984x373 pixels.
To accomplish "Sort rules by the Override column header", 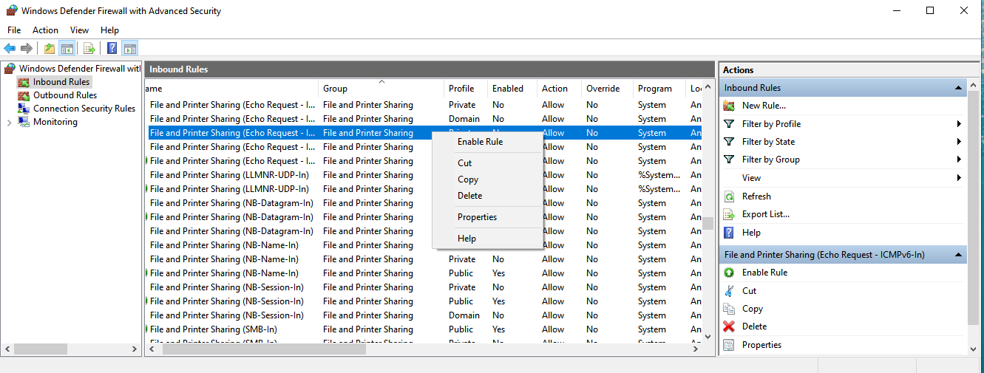I will point(607,89).
